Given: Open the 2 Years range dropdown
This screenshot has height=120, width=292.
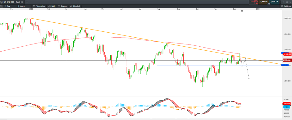Looking at the screenshot, I should pyautogui.click(x=24, y=6).
